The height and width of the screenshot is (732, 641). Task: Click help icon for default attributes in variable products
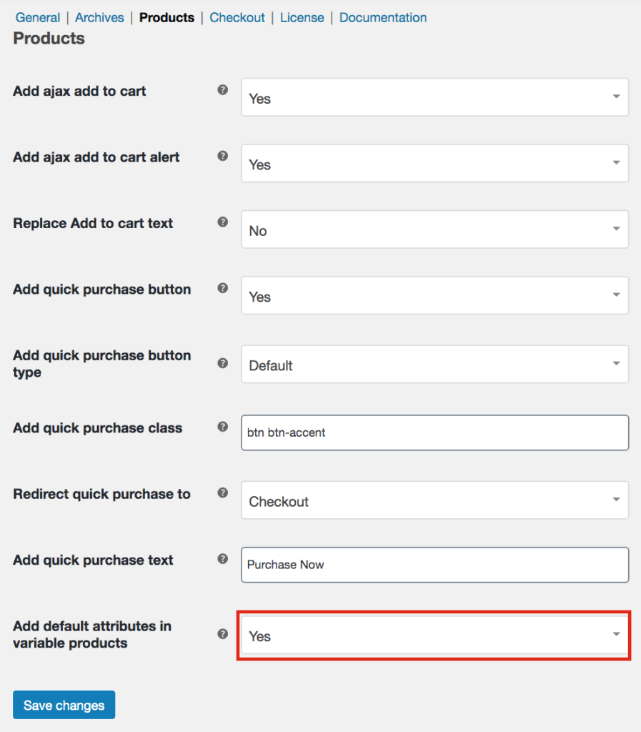pyautogui.click(x=222, y=634)
